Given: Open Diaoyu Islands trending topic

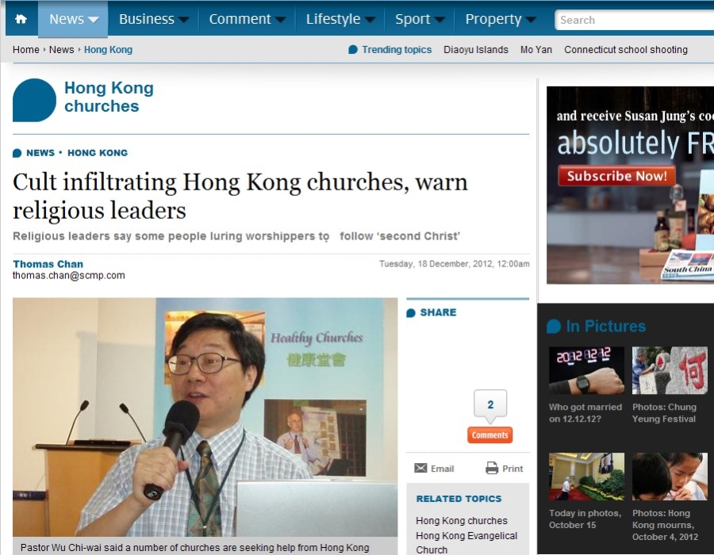Looking at the screenshot, I should tap(476, 50).
